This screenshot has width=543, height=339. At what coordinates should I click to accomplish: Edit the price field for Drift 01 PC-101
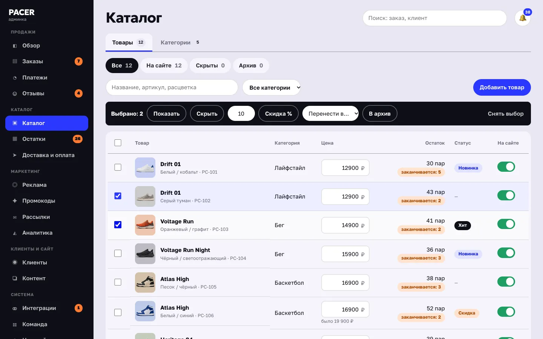point(345,168)
